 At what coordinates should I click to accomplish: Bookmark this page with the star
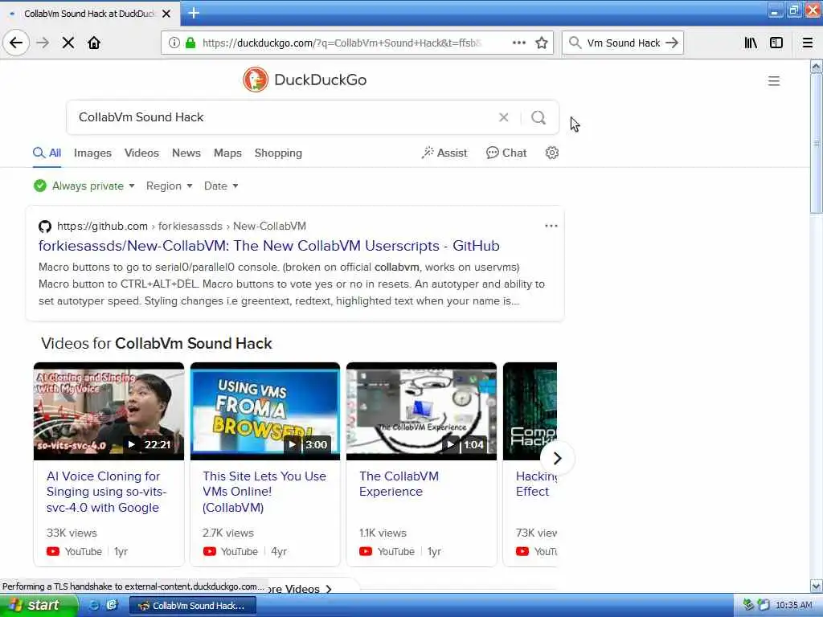542,43
